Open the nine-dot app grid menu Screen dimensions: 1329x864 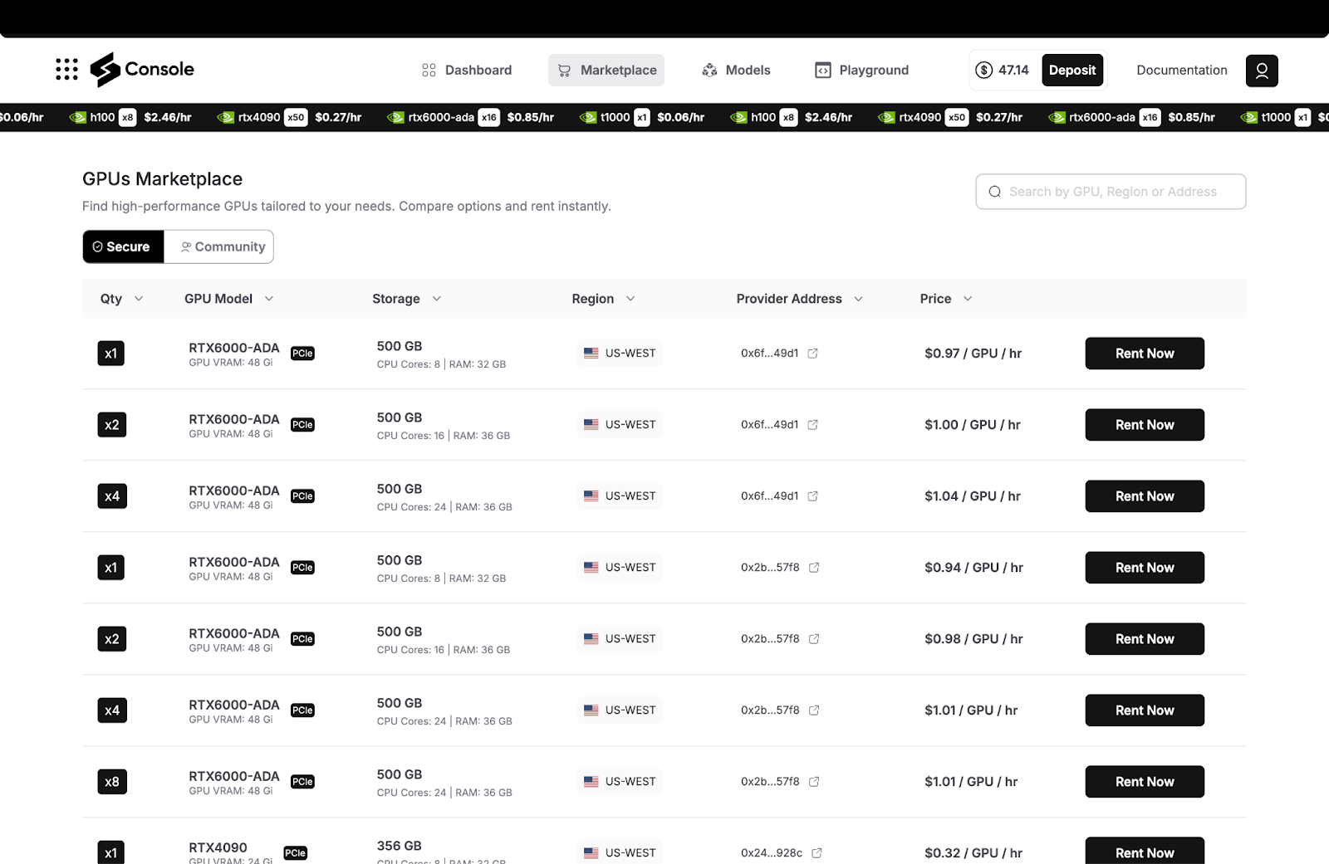coord(66,70)
